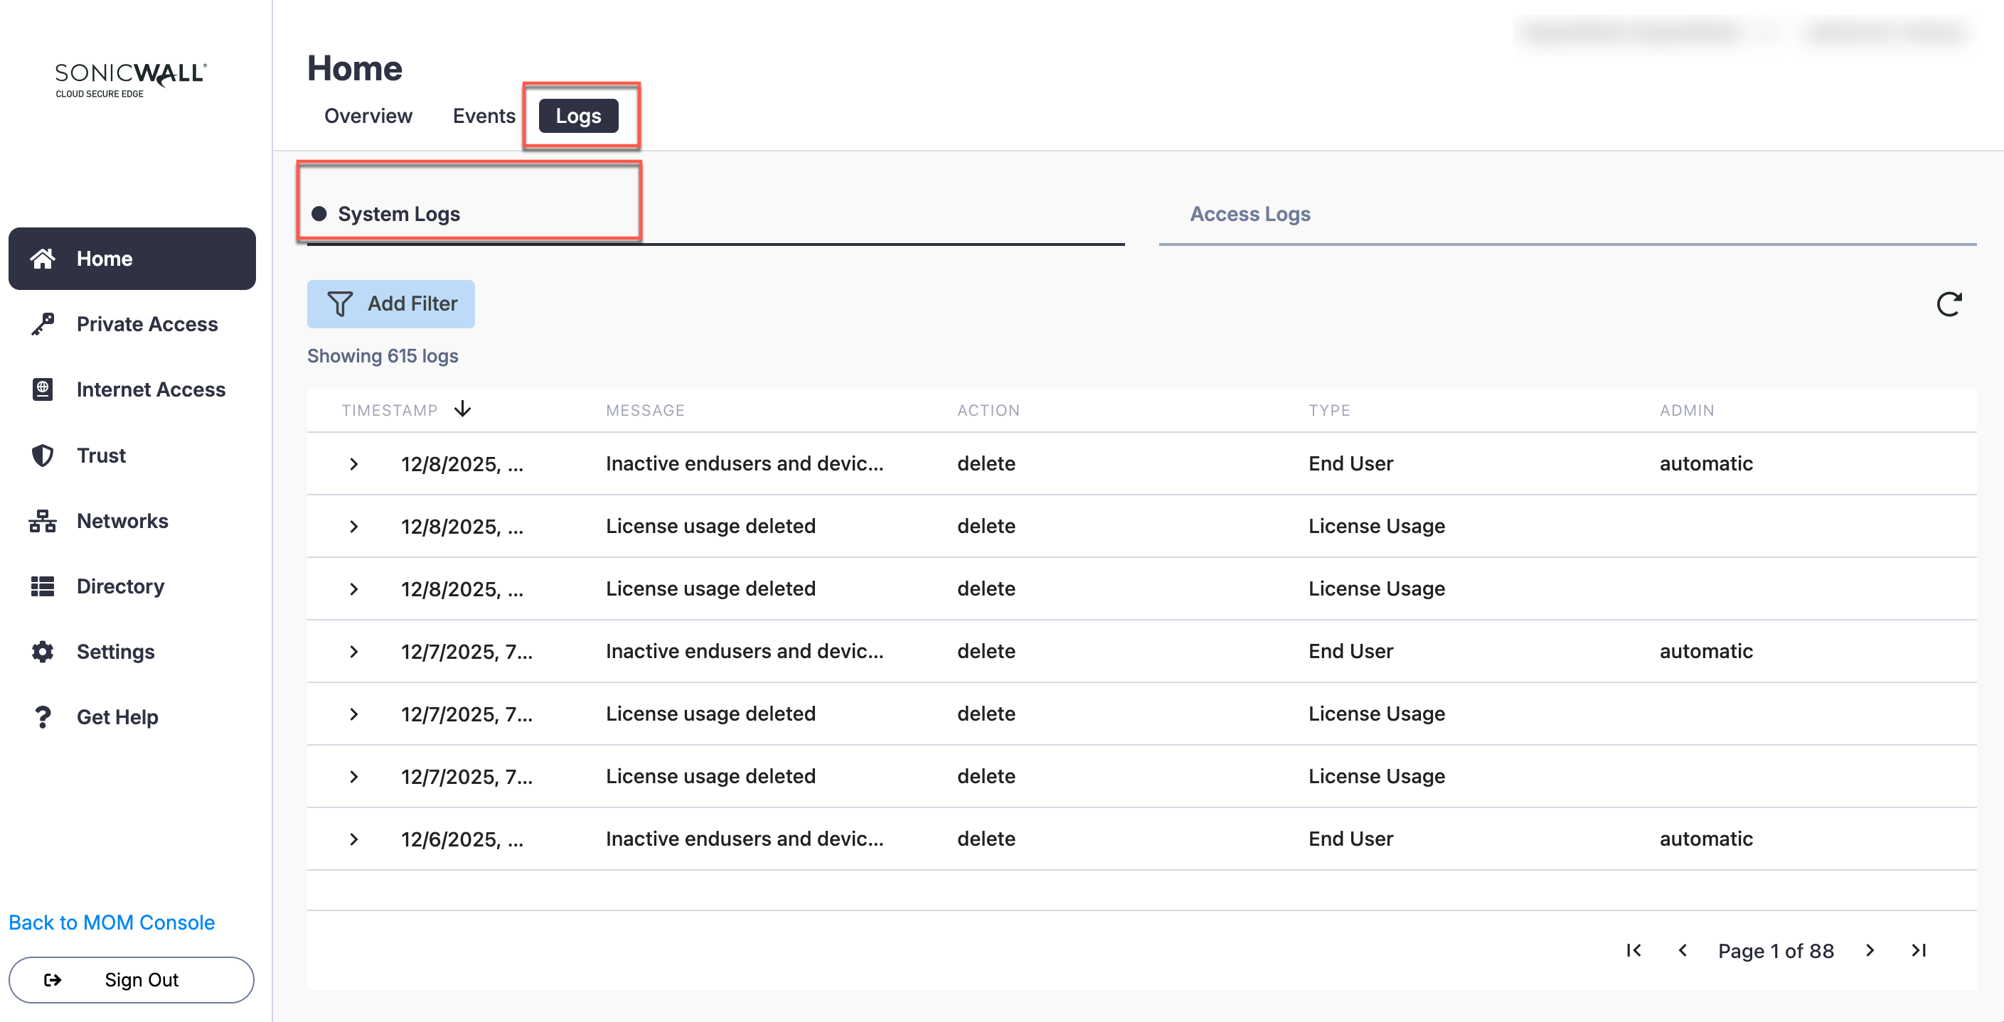The width and height of the screenshot is (2004, 1022).
Task: Switch to the Events tab
Action: (483, 116)
